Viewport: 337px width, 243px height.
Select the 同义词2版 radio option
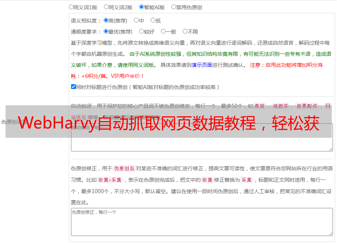coord(106,7)
